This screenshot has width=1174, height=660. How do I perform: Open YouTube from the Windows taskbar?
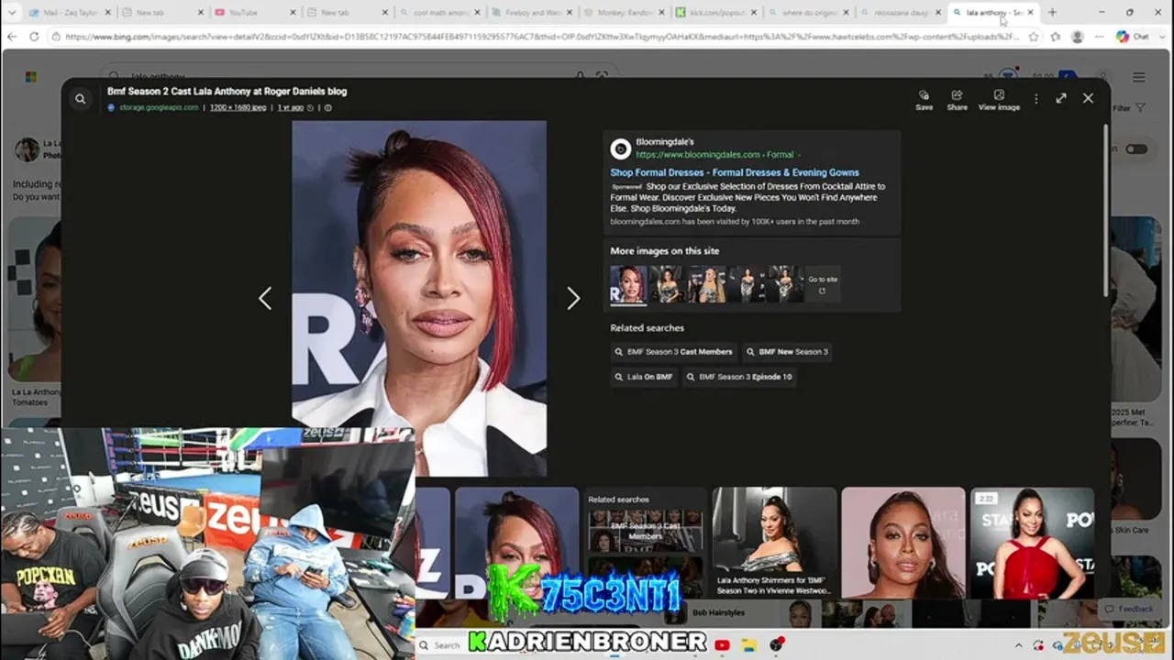722,645
